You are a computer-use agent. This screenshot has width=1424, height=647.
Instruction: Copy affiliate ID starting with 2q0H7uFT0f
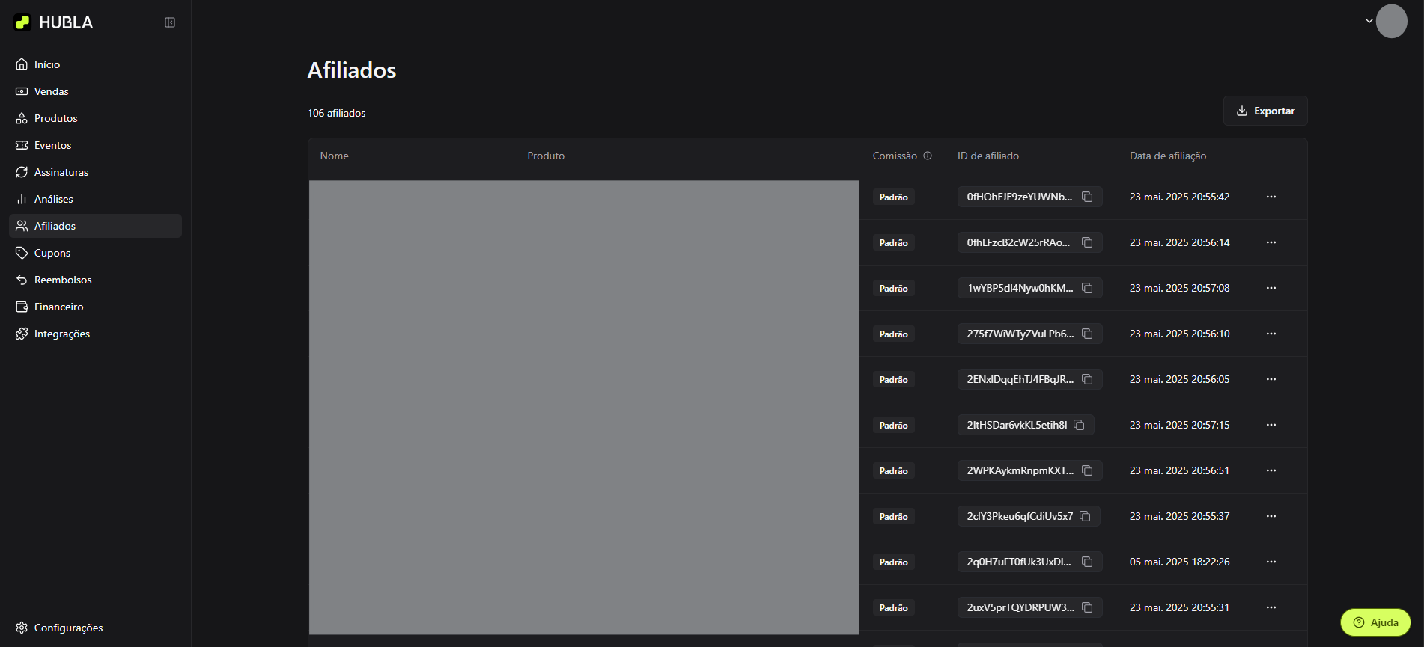coord(1087,562)
